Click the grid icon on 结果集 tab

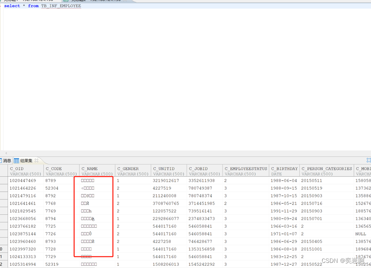point(16,160)
